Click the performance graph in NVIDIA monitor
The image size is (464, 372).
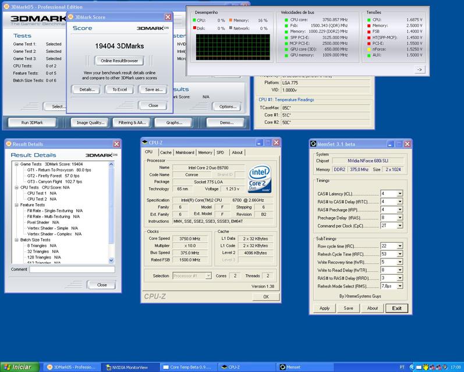(x=233, y=47)
